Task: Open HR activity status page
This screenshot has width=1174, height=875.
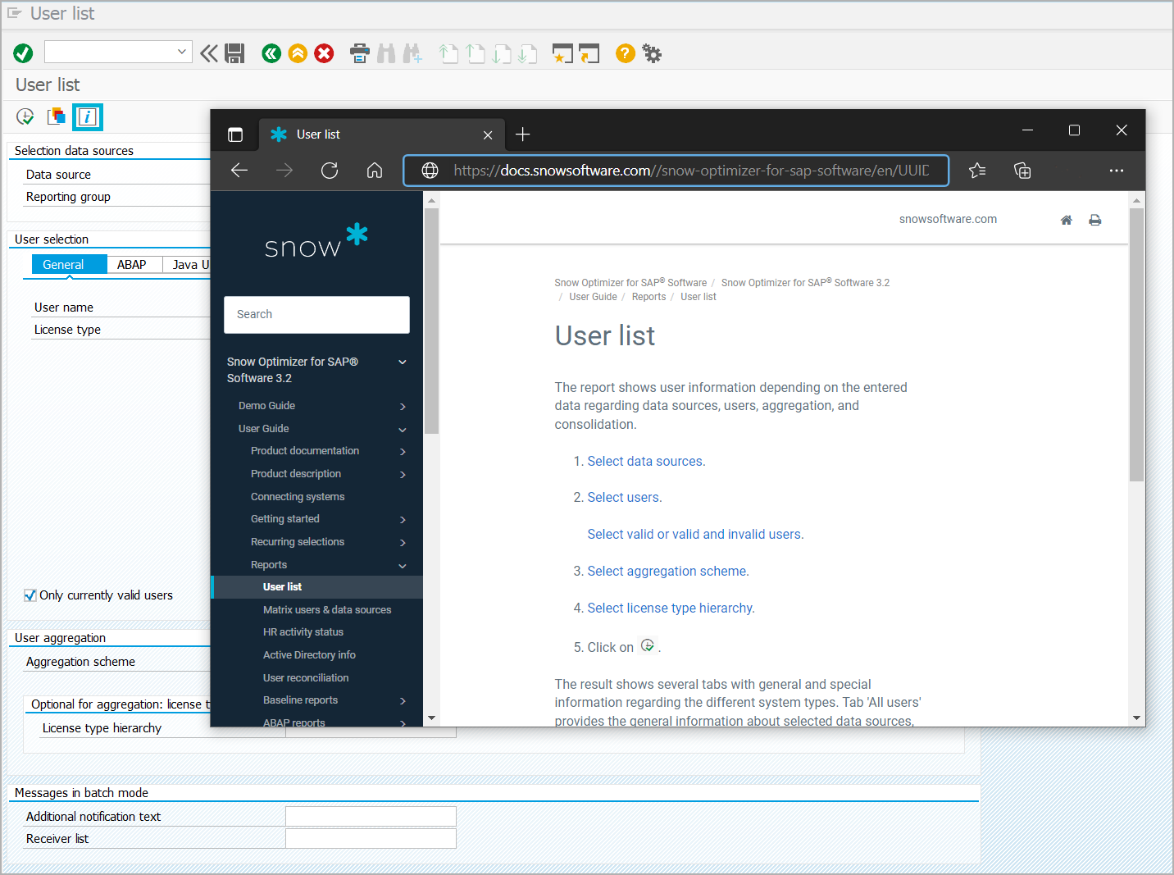Action: [303, 632]
